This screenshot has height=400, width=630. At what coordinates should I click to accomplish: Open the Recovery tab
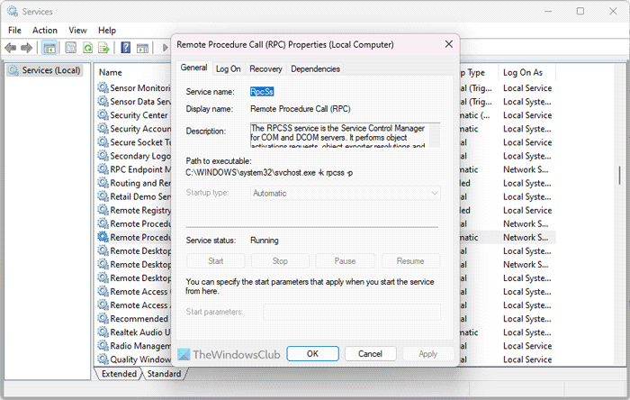click(265, 68)
